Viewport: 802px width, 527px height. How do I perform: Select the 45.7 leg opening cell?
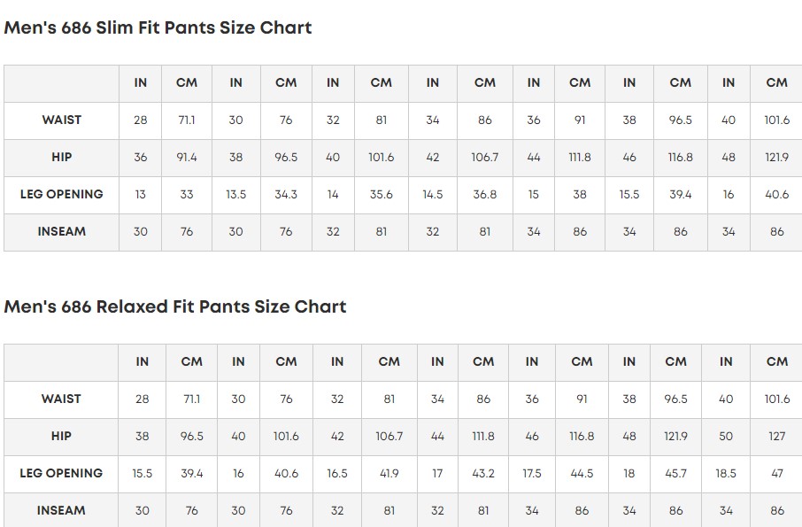[675, 473]
